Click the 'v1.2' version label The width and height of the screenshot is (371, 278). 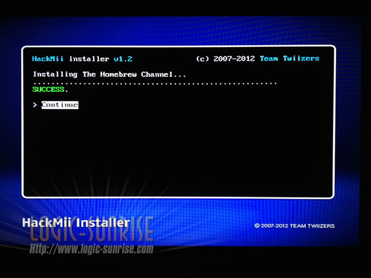(123, 59)
